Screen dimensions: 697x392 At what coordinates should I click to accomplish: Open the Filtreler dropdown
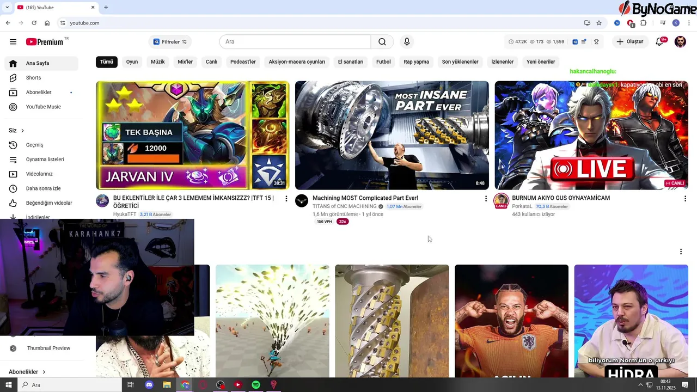pos(170,42)
